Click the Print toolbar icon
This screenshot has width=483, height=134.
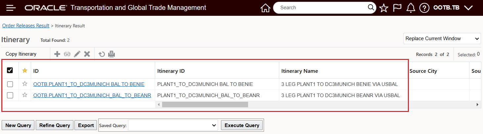111,54
